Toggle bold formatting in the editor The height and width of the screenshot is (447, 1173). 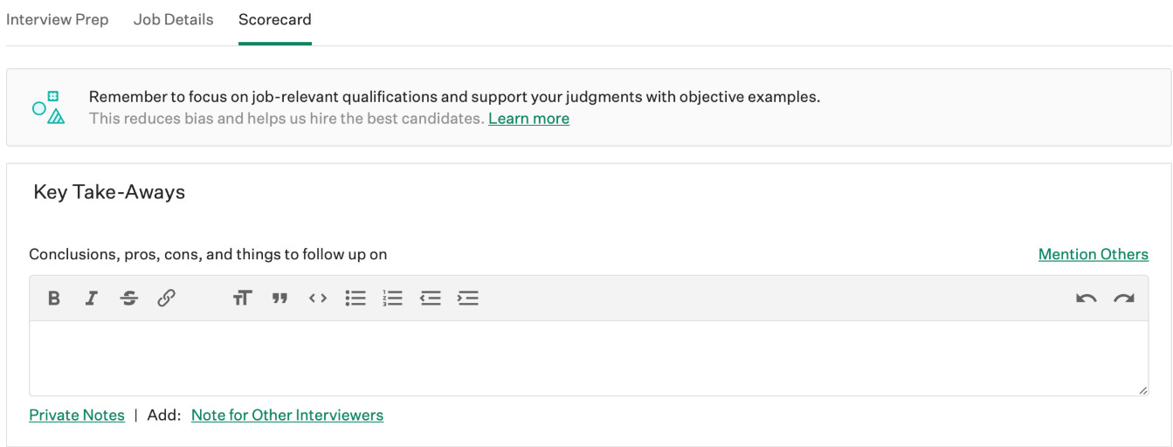click(x=54, y=299)
